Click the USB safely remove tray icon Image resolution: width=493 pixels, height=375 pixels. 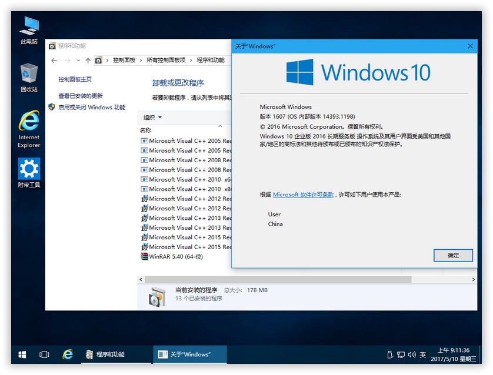click(x=390, y=355)
